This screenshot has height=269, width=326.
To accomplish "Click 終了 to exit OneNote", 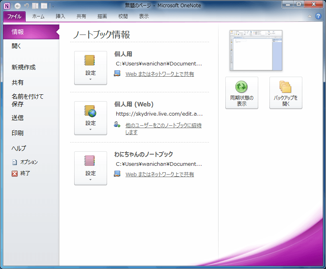I will pos(21,173).
